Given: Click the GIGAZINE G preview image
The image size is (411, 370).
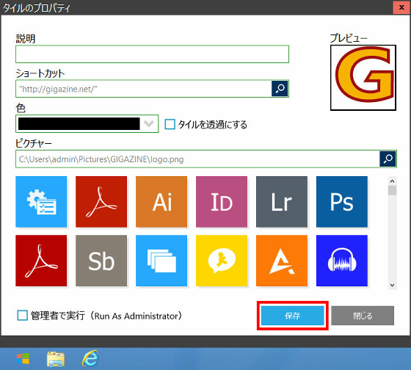Looking at the screenshot, I should click(x=363, y=78).
